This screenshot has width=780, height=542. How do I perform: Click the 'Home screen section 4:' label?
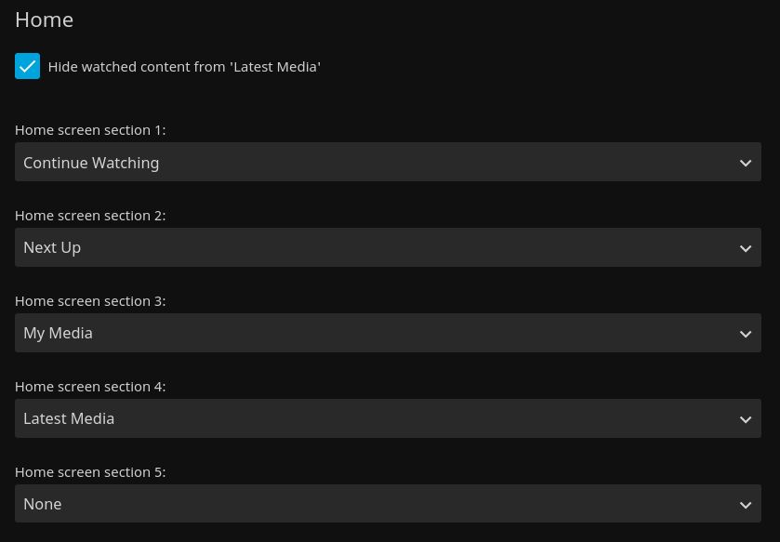pos(90,387)
